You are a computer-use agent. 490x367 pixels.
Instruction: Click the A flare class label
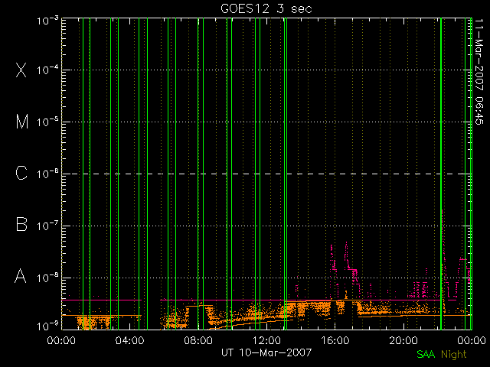click(21, 276)
